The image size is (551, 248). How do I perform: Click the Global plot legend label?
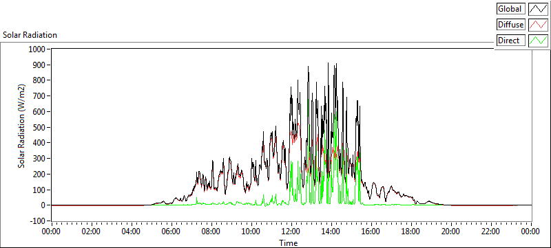click(510, 9)
